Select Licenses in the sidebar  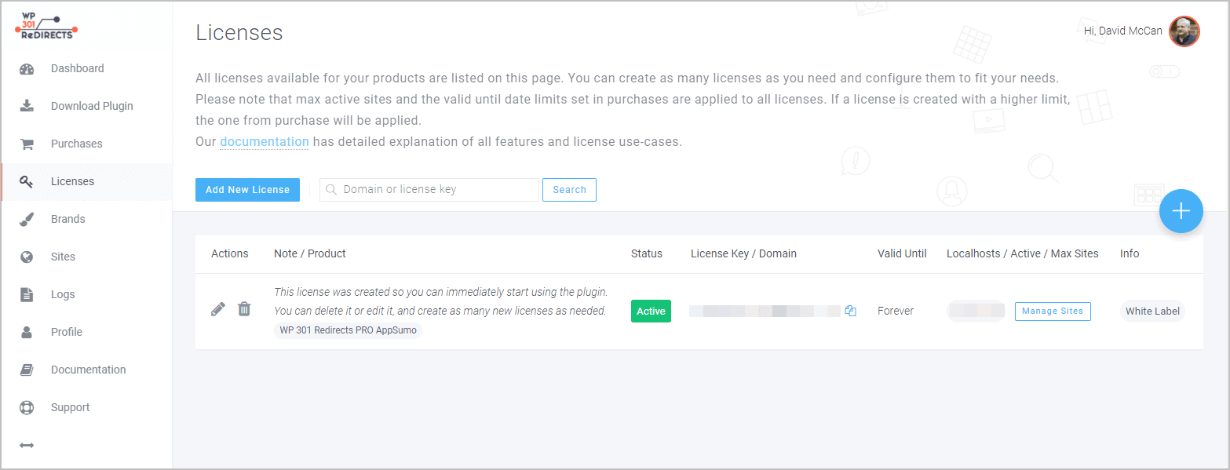pyautogui.click(x=72, y=180)
